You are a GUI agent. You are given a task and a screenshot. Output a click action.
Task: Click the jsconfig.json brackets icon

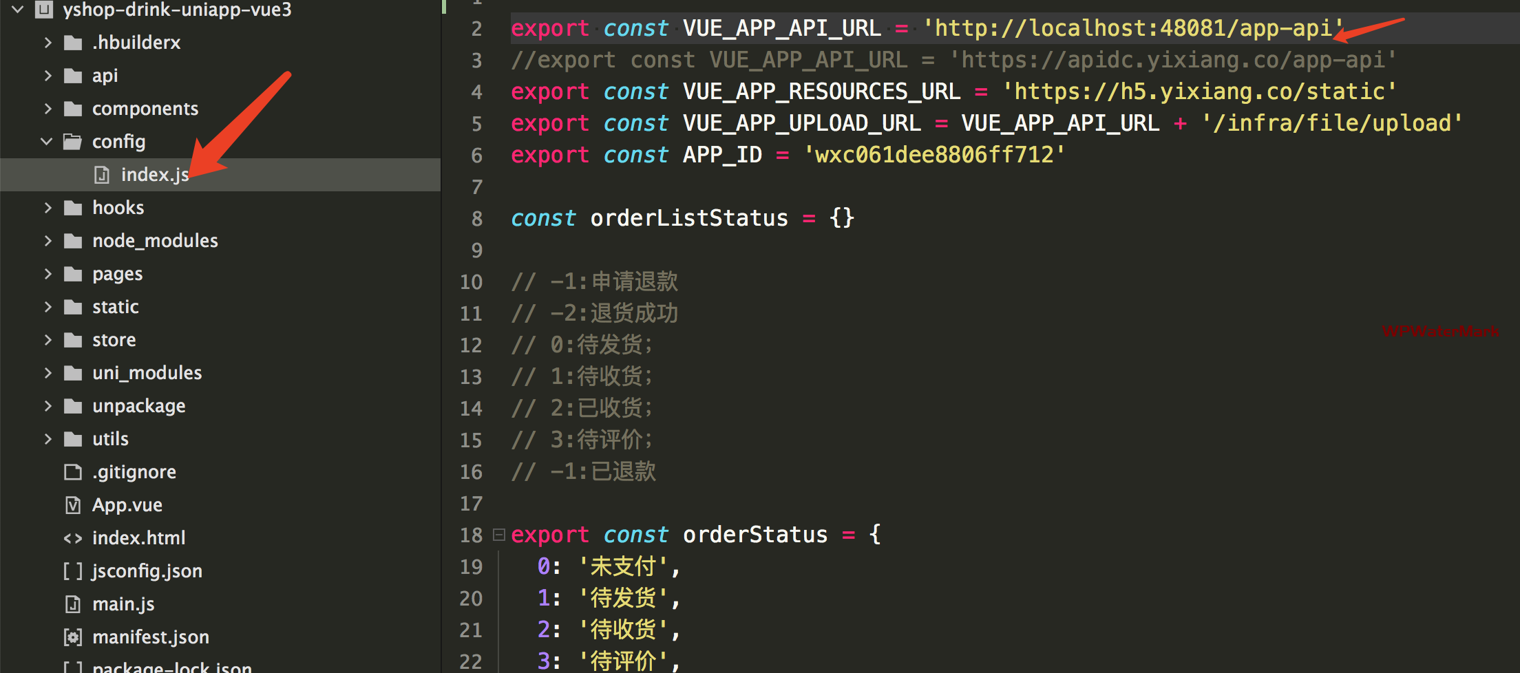click(x=73, y=571)
